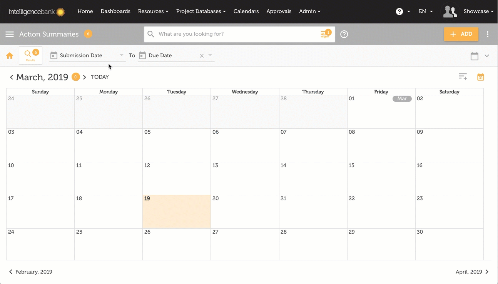The width and height of the screenshot is (498, 284).
Task: Click the help question mark beside the search
Action: pyautogui.click(x=344, y=34)
